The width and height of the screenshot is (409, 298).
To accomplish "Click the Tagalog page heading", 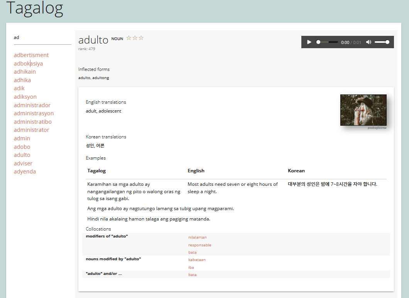I will point(35,8).
